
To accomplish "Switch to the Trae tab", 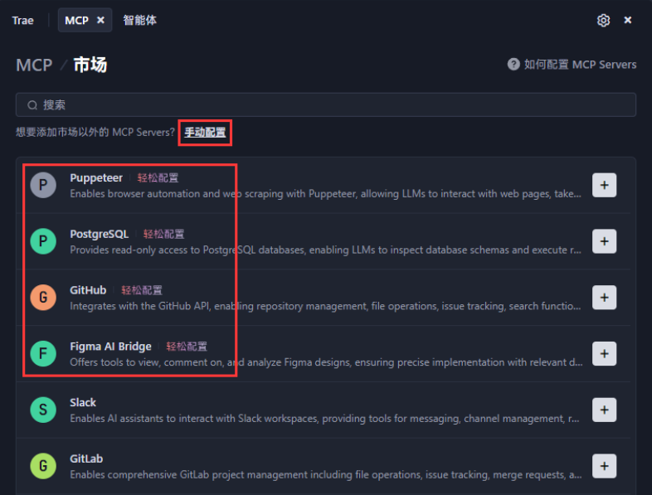I will [23, 21].
